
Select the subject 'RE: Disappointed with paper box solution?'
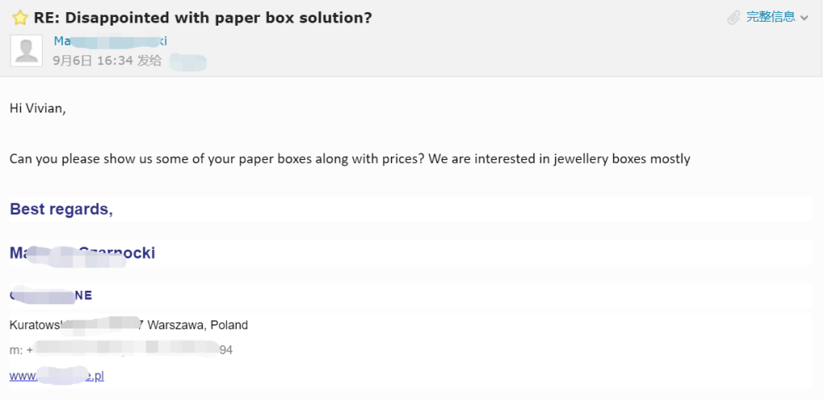tap(203, 18)
